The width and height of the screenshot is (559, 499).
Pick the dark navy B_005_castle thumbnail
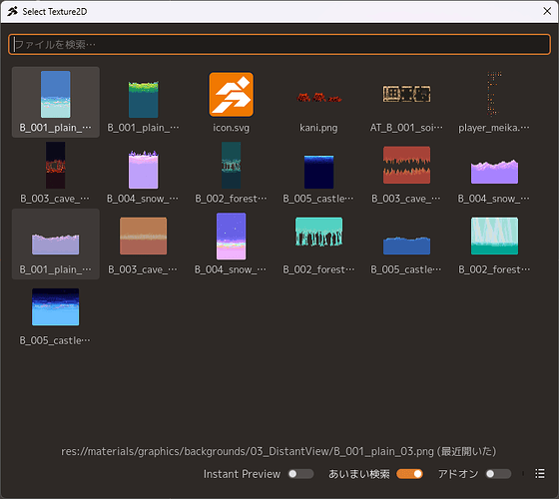point(318,173)
